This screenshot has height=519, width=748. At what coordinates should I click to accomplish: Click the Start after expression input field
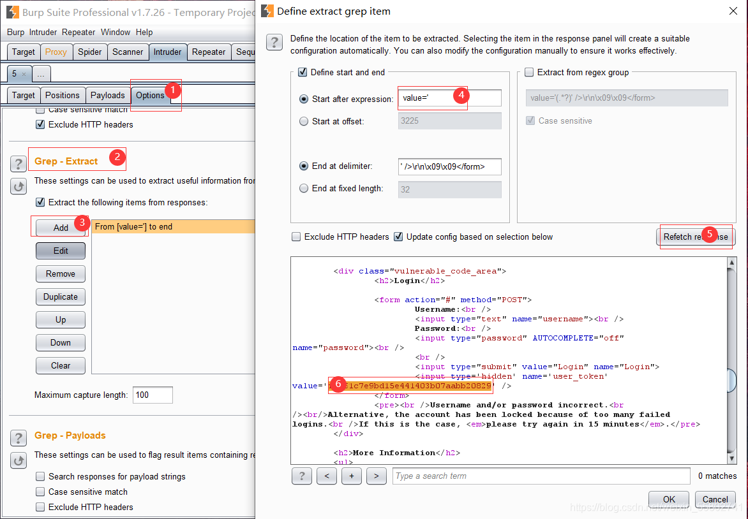pyautogui.click(x=450, y=98)
